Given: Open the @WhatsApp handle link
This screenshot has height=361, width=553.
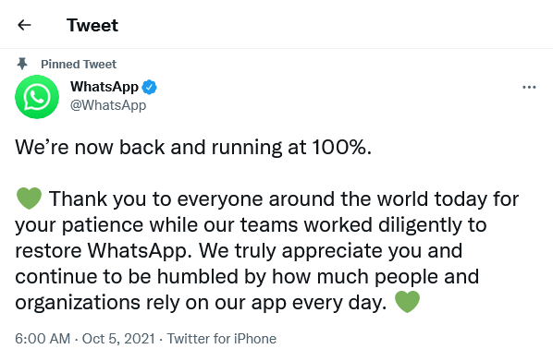Looking at the screenshot, I should click(108, 105).
